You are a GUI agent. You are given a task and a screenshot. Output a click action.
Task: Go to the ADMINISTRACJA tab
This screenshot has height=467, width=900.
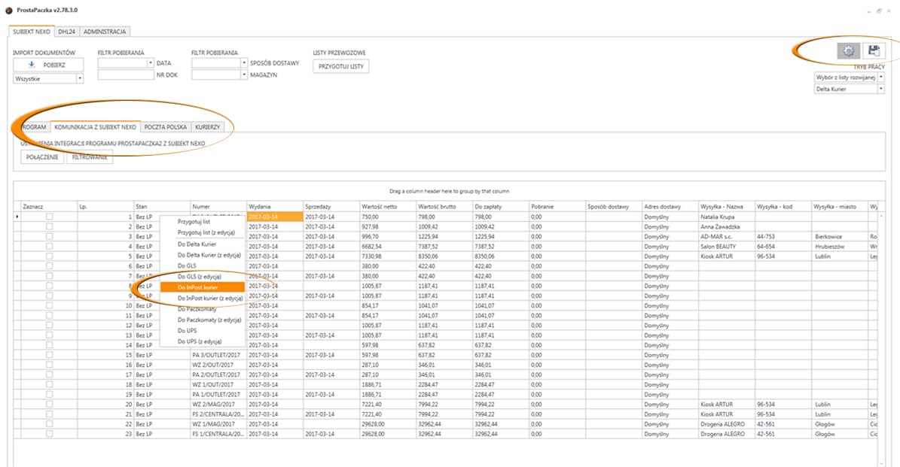click(x=105, y=32)
